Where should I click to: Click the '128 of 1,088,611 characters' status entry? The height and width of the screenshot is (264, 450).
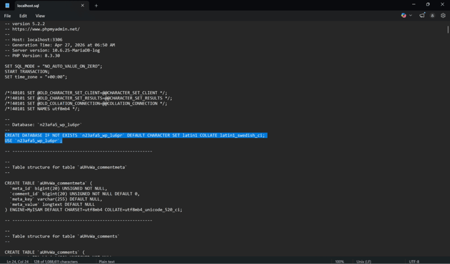point(56,262)
